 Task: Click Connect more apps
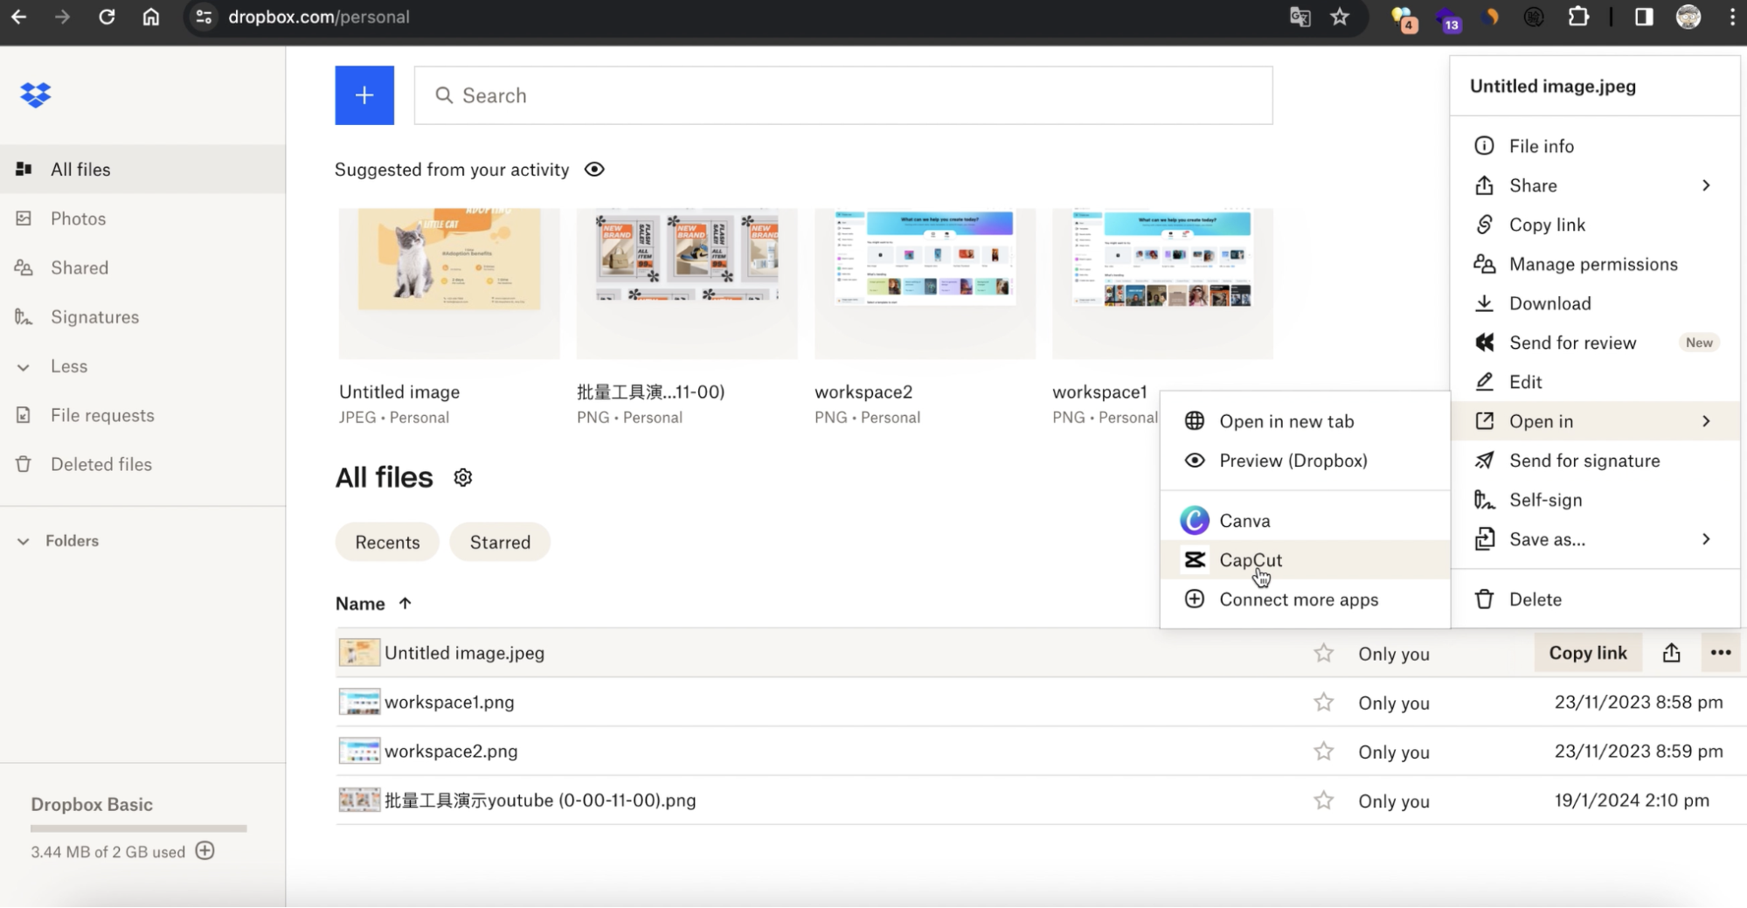(x=1299, y=600)
